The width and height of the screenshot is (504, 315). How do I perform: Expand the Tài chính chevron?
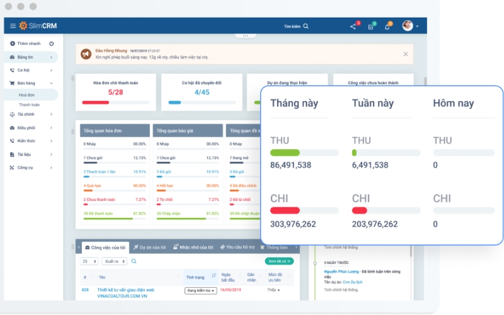[x=51, y=114]
